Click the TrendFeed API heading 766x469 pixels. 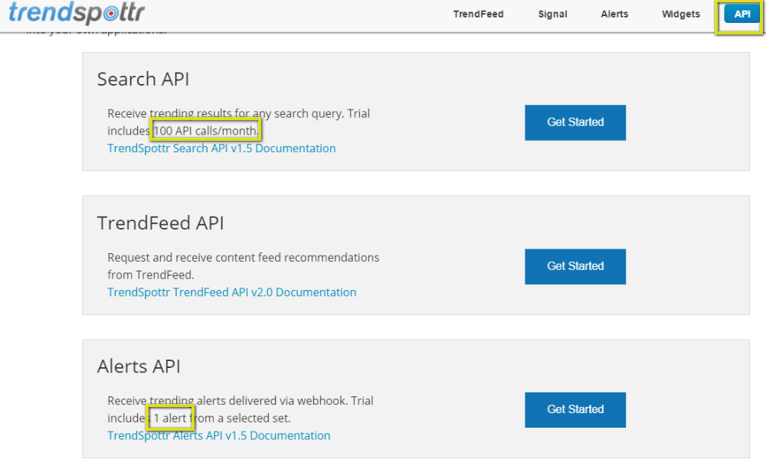(x=160, y=223)
